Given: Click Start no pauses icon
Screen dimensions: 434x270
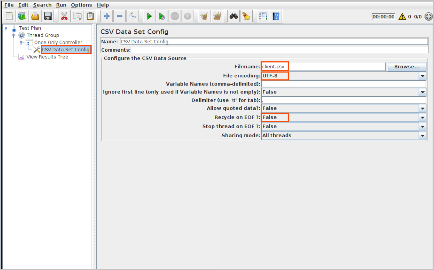Looking at the screenshot, I should [x=162, y=16].
